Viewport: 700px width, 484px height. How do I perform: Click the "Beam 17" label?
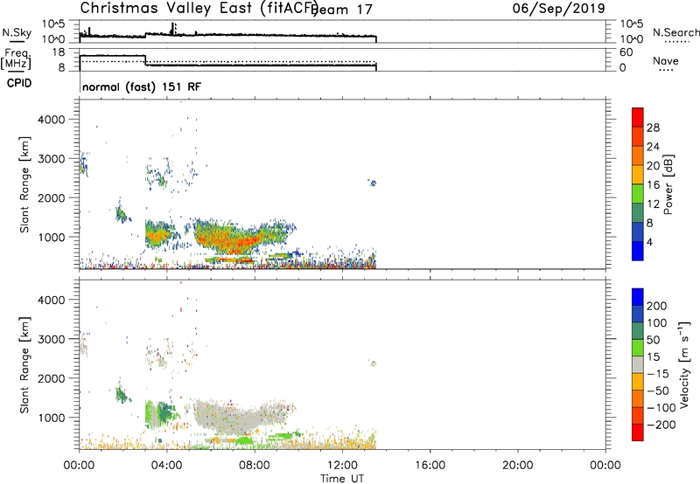coord(342,10)
